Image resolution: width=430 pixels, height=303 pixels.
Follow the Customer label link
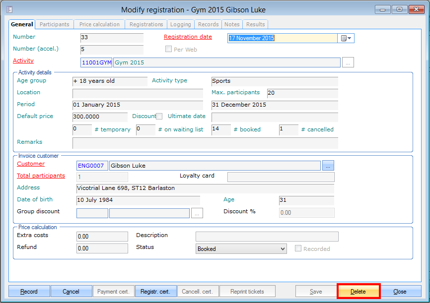(31, 164)
